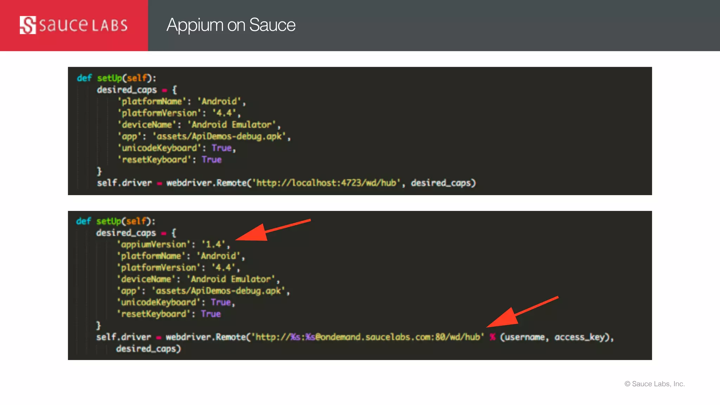This screenshot has height=405, width=720.
Task: Click 'platformVersion': '4.4' in bottom block
Action: (x=179, y=268)
